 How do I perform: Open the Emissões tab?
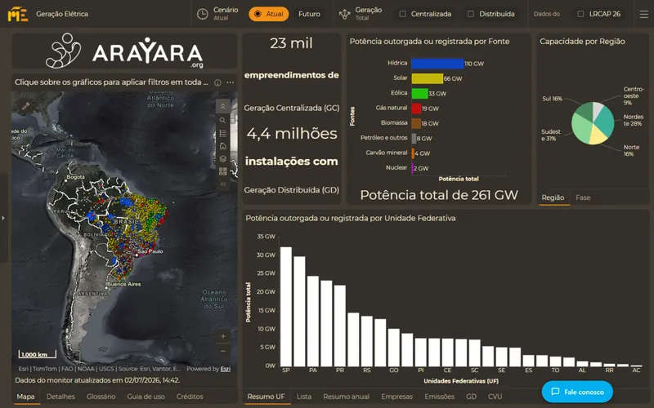tap(439, 397)
